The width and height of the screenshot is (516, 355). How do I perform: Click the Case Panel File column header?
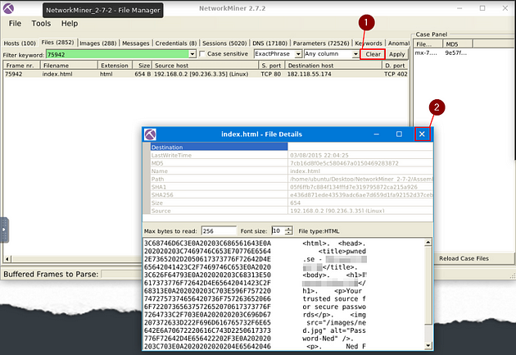(428, 43)
